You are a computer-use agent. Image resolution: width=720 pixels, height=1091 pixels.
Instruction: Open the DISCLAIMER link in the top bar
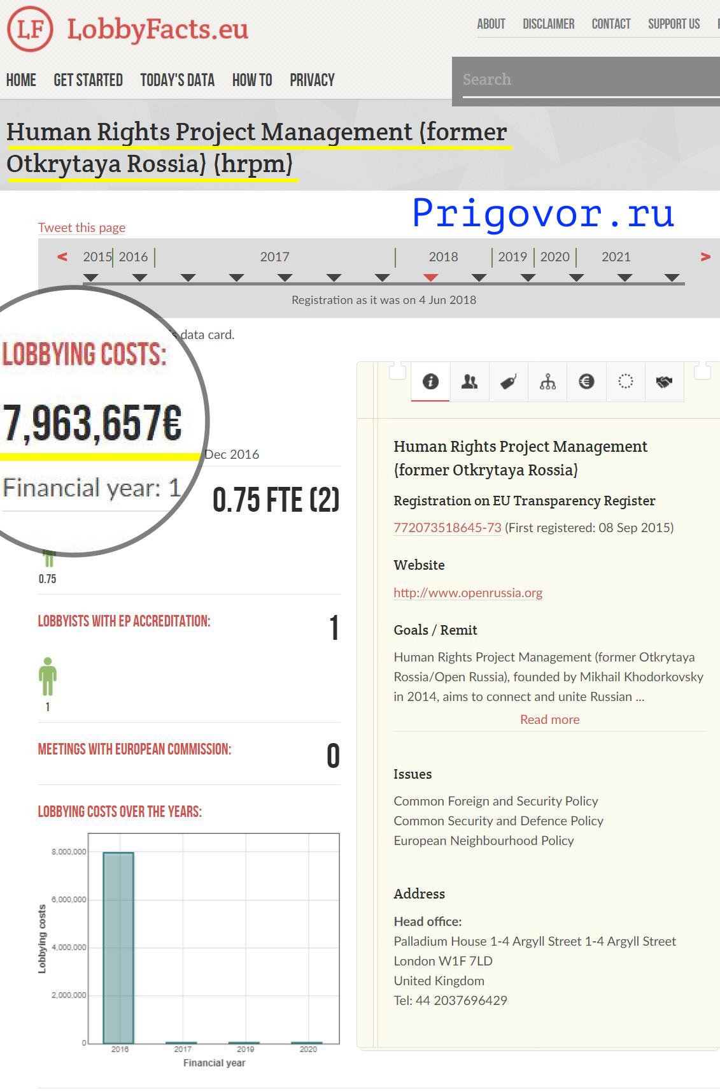548,24
